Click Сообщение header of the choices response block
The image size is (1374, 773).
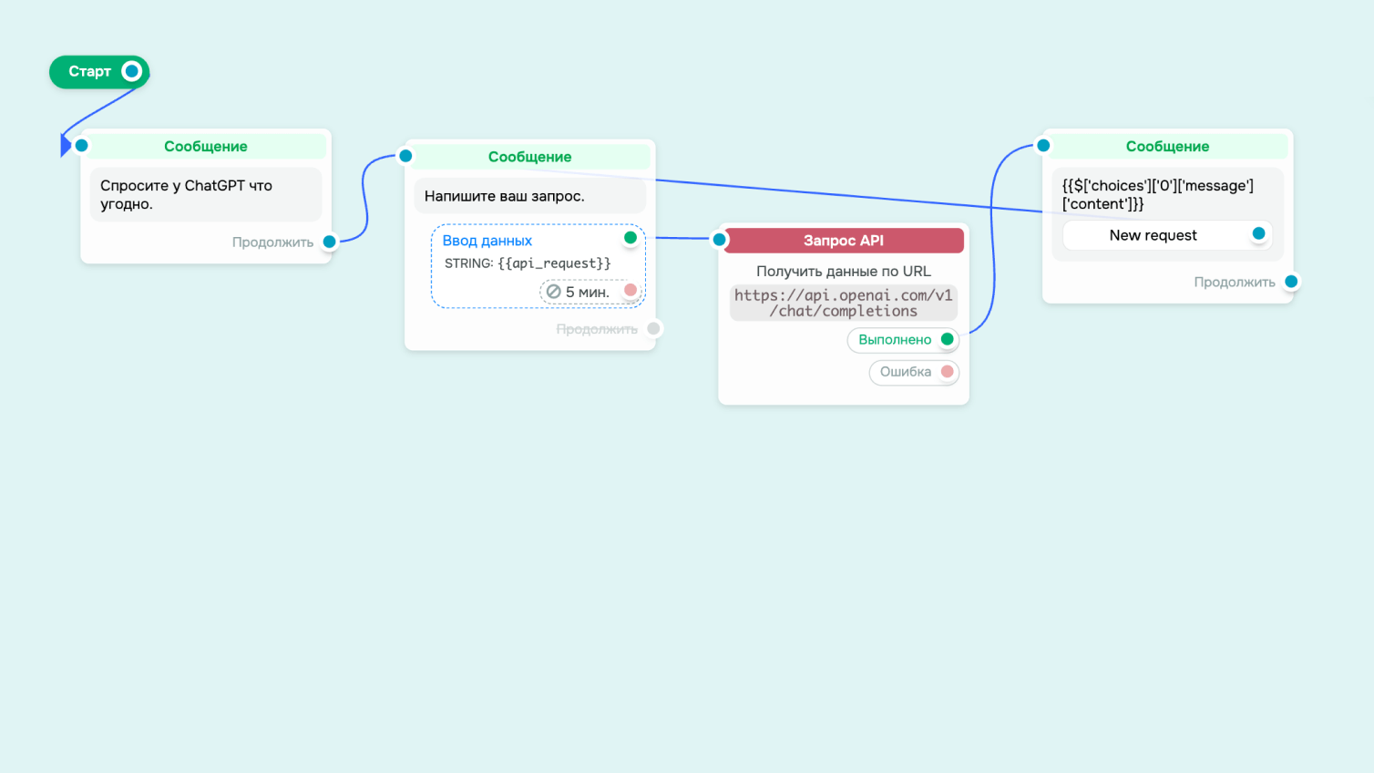click(x=1168, y=146)
